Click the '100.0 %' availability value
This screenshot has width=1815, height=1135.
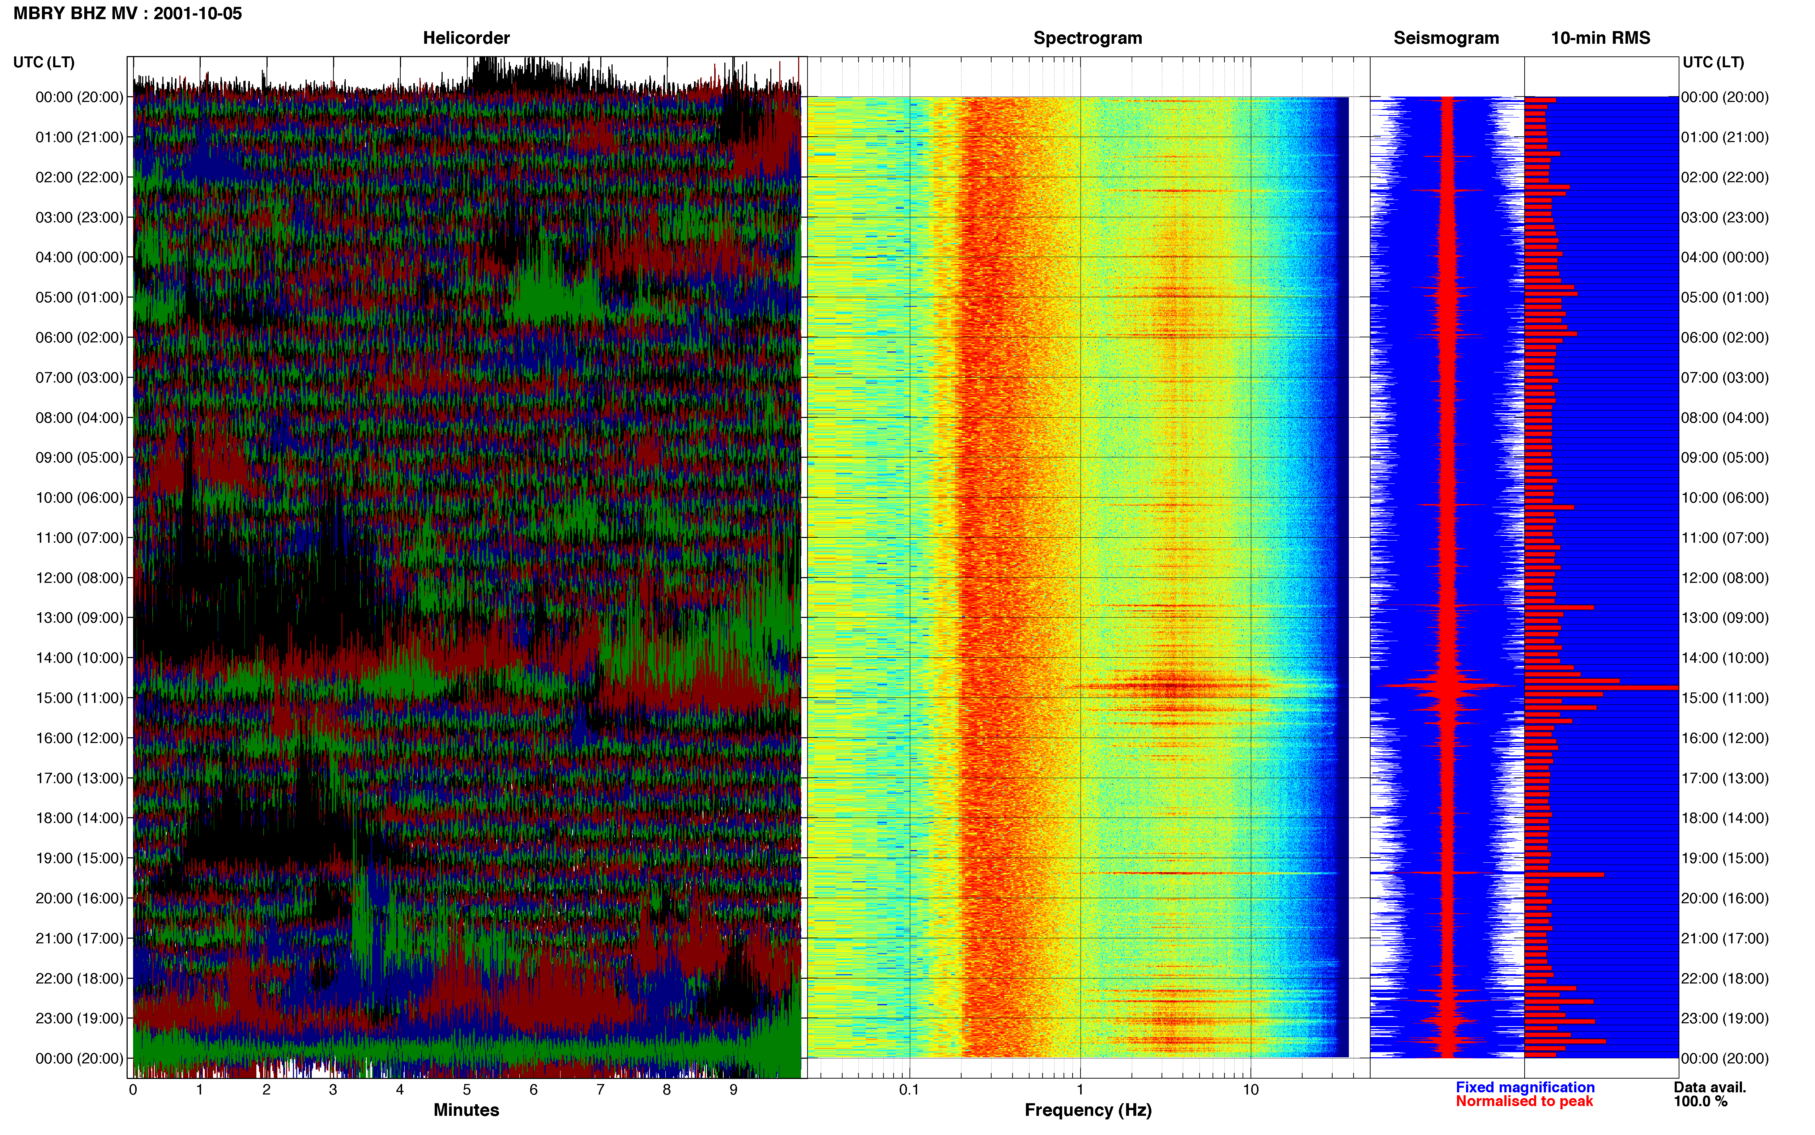(x=1700, y=1101)
